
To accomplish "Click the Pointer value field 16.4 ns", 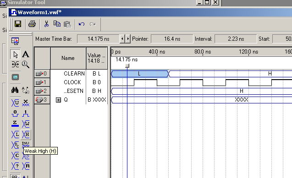I will 172,39.
